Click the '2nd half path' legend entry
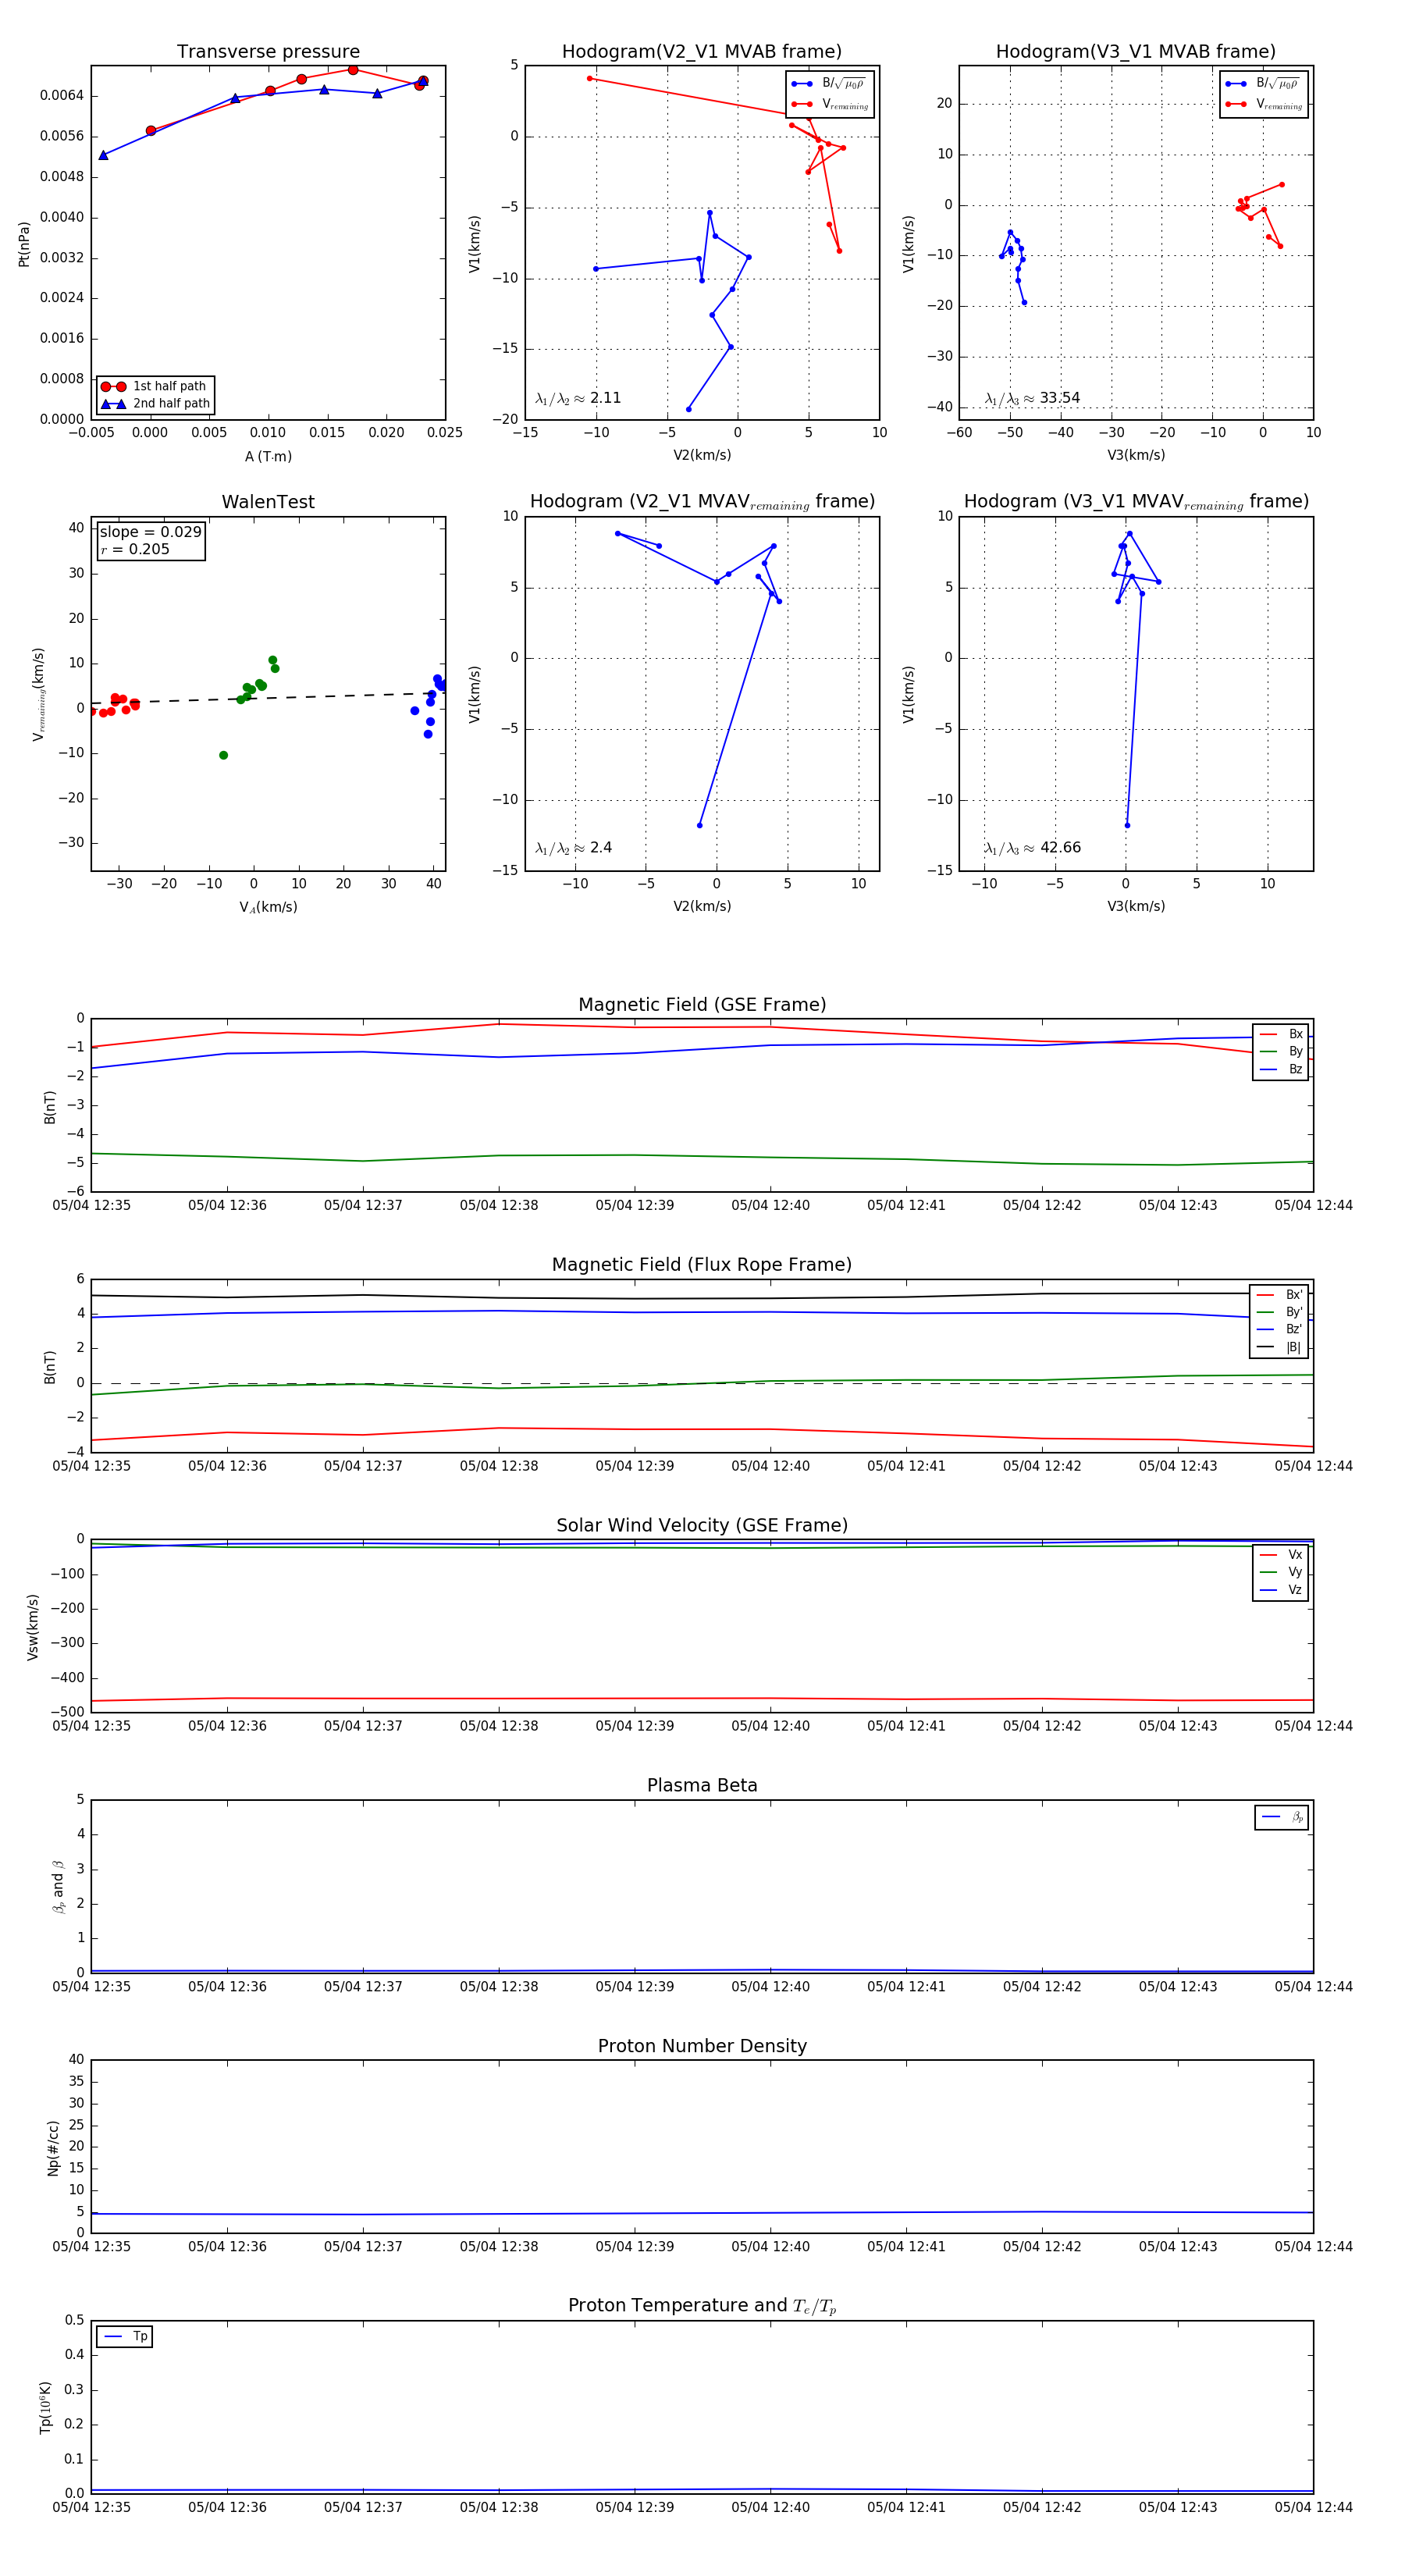This screenshot has width=1405, height=2576. coord(155,404)
